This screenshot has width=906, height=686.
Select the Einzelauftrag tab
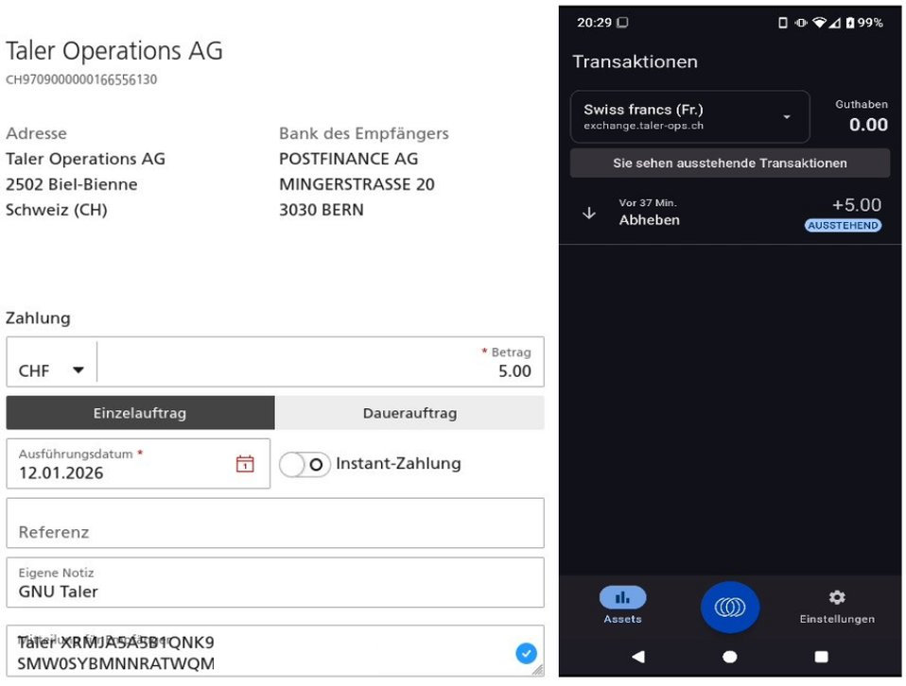[140, 413]
